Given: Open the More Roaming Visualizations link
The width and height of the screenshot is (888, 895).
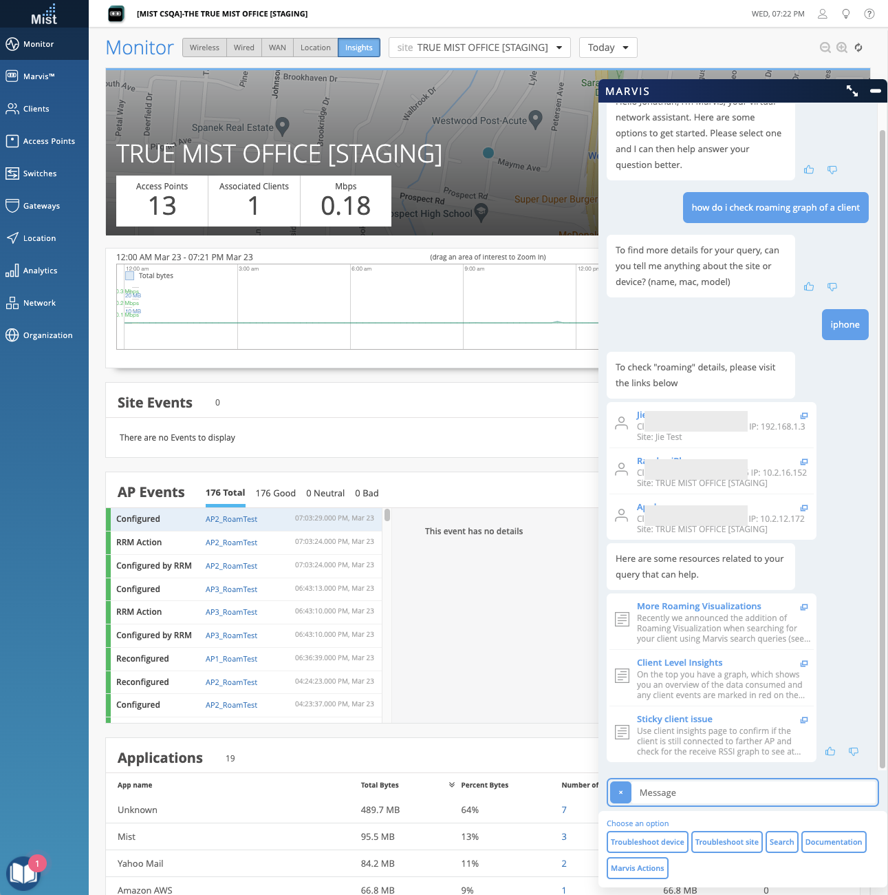Looking at the screenshot, I should [x=699, y=607].
